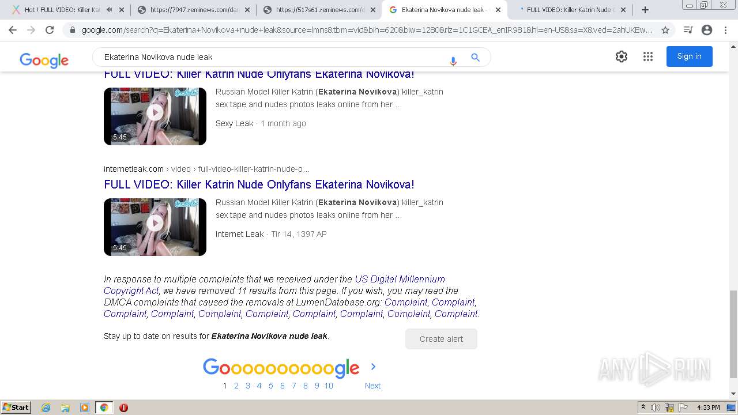Open the media player taskbar icon
738x415 pixels.
[x=85, y=408]
